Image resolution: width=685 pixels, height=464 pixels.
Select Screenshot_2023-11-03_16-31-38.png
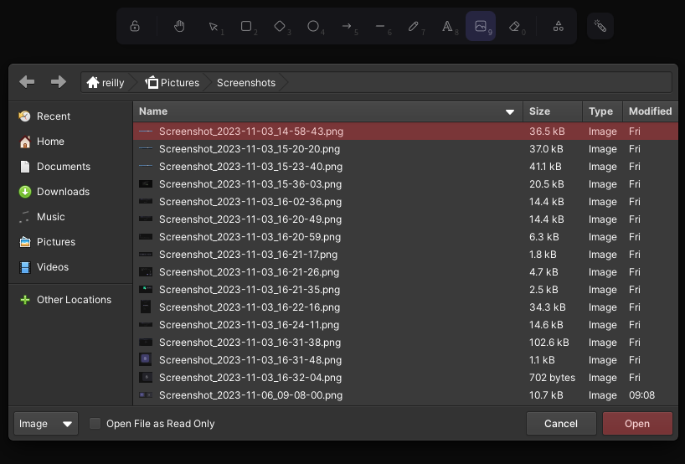coord(405,342)
